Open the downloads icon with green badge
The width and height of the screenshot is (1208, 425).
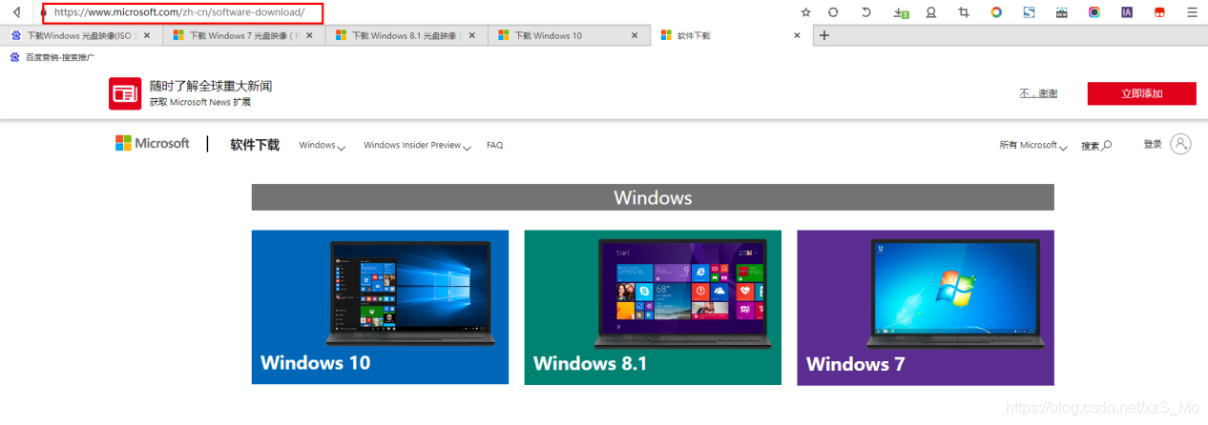pyautogui.click(x=901, y=12)
